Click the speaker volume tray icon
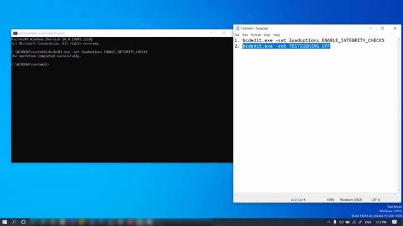The image size is (403, 226). (341, 222)
